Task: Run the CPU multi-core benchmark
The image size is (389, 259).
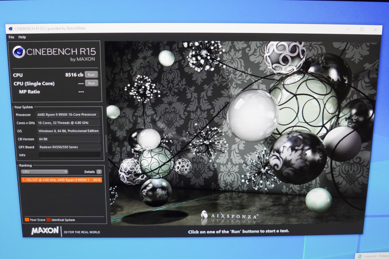Action: pyautogui.click(x=91, y=75)
